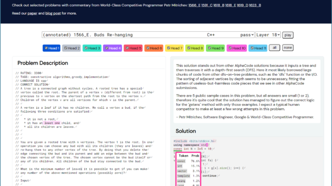
Task: Click the Petr Mitrichev attribution line
Action: 245,117
